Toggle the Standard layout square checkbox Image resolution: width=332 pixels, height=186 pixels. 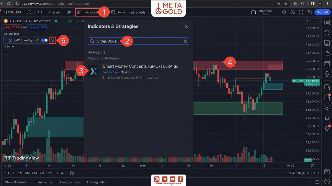[x=253, y=12]
